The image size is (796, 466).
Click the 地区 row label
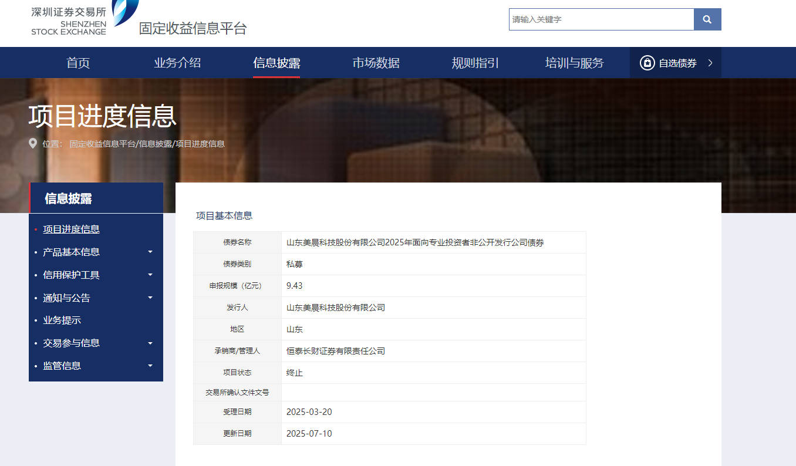pyautogui.click(x=237, y=329)
